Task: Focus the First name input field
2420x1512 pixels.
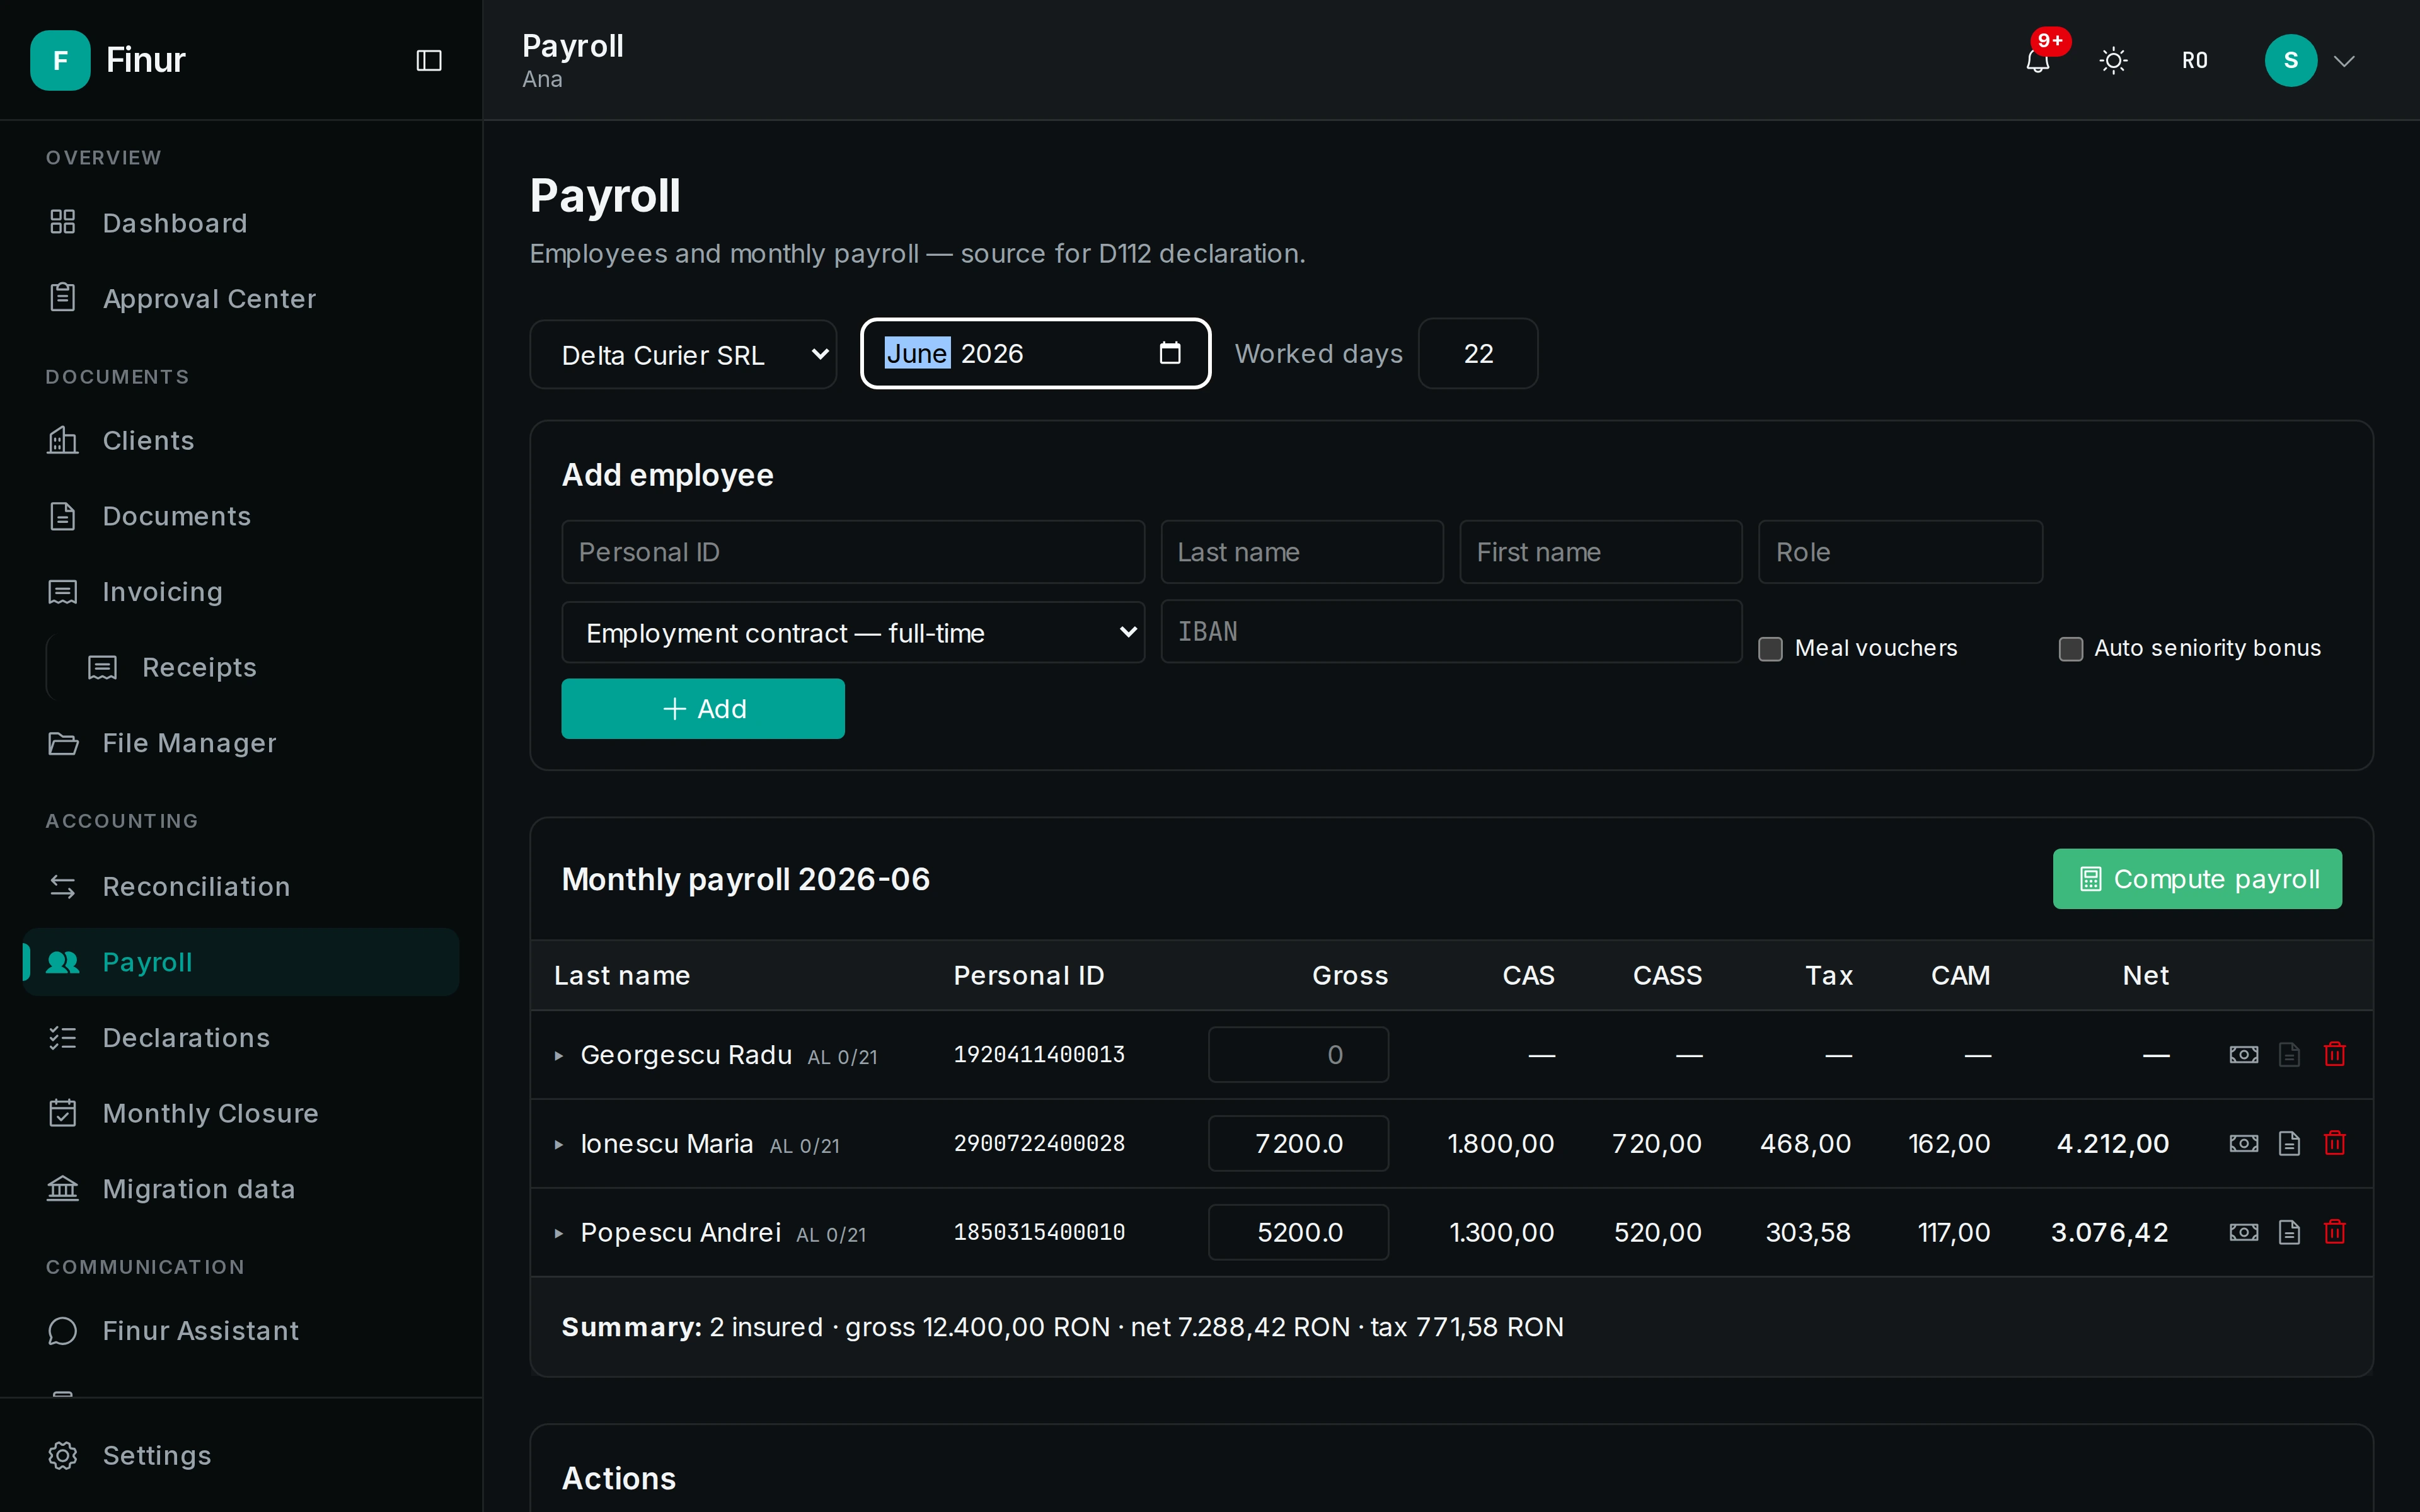Action: [1600, 552]
